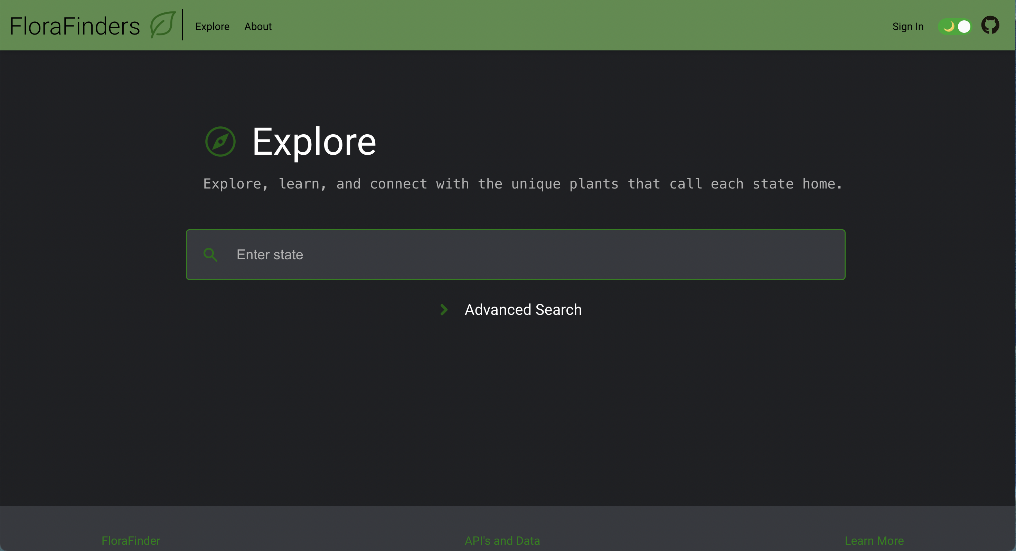Click the FloraFinder footer heading
Image resolution: width=1016 pixels, height=551 pixels.
pyautogui.click(x=131, y=540)
